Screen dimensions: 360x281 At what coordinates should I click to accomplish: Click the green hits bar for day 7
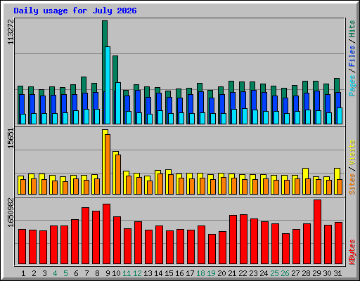coord(84,84)
